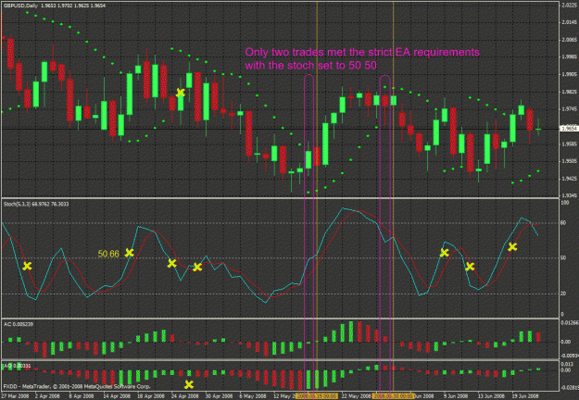Click price level 2.0145 on price axis
Screen dimensions: 579x400
coord(570,22)
